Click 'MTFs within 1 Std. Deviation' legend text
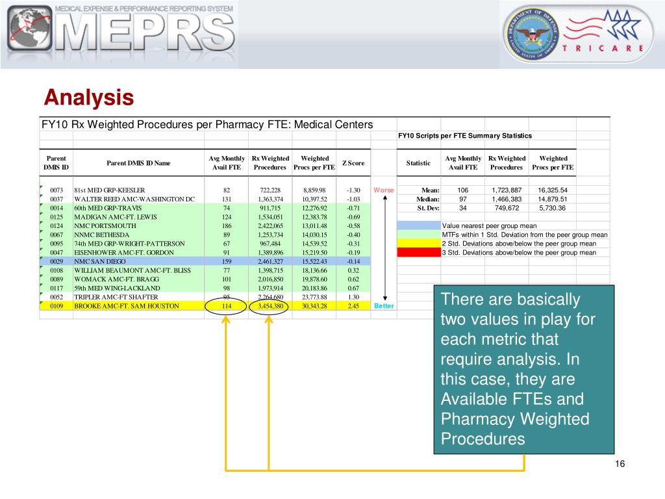This screenshot has height=499, width=665. (525, 235)
